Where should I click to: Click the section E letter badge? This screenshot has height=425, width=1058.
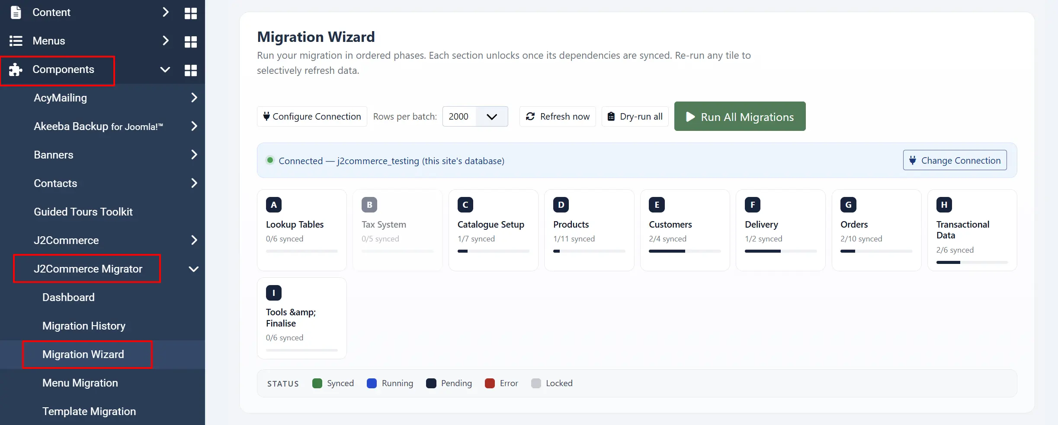[x=657, y=205]
